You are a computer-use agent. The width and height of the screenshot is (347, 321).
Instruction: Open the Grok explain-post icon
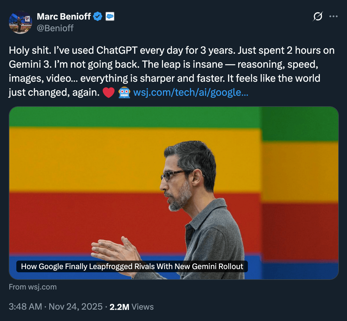[318, 16]
